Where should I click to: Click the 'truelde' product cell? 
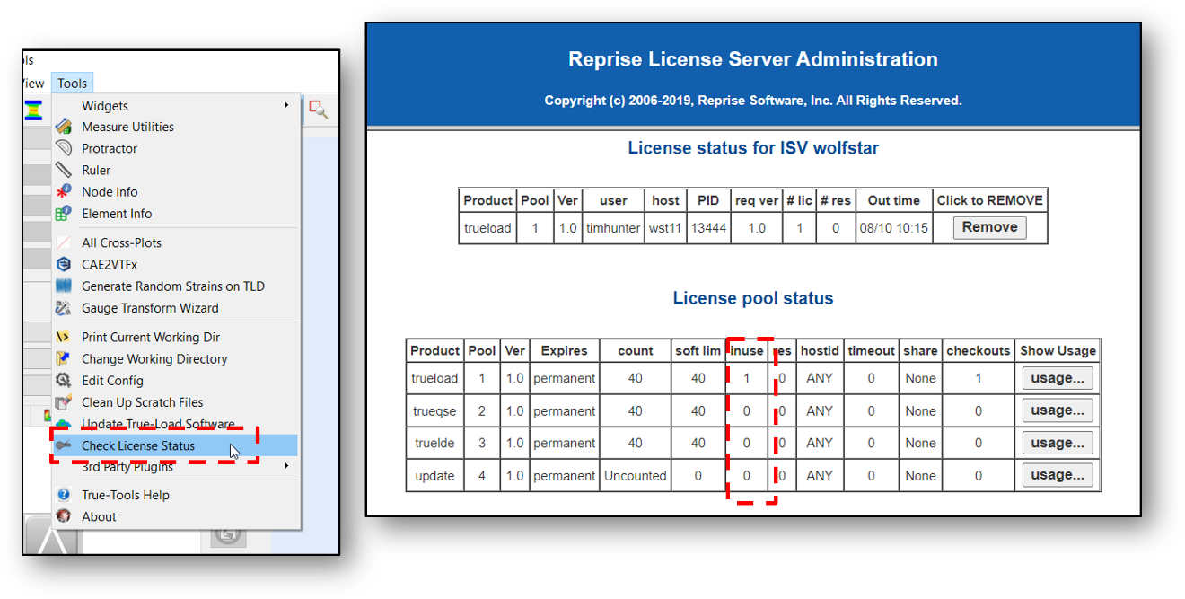434,444
